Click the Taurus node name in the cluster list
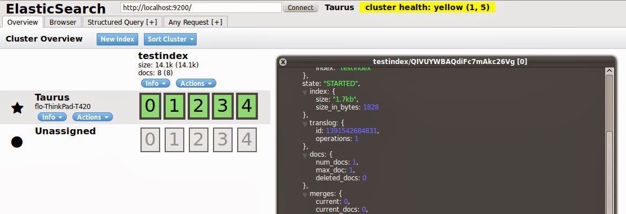 [52, 97]
